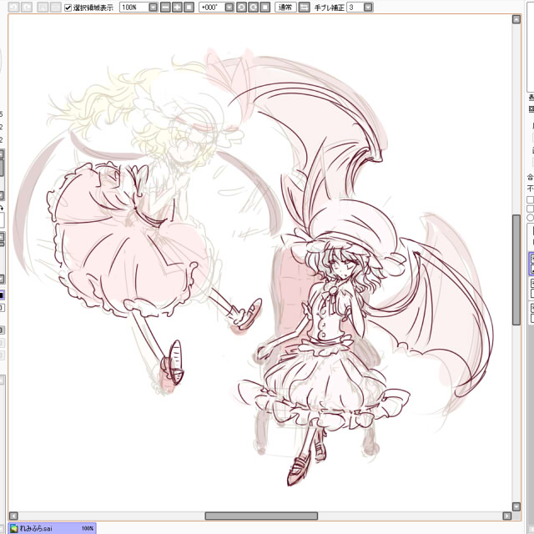Reset the canvas rotation
This screenshot has width=534, height=534.
[x=265, y=8]
